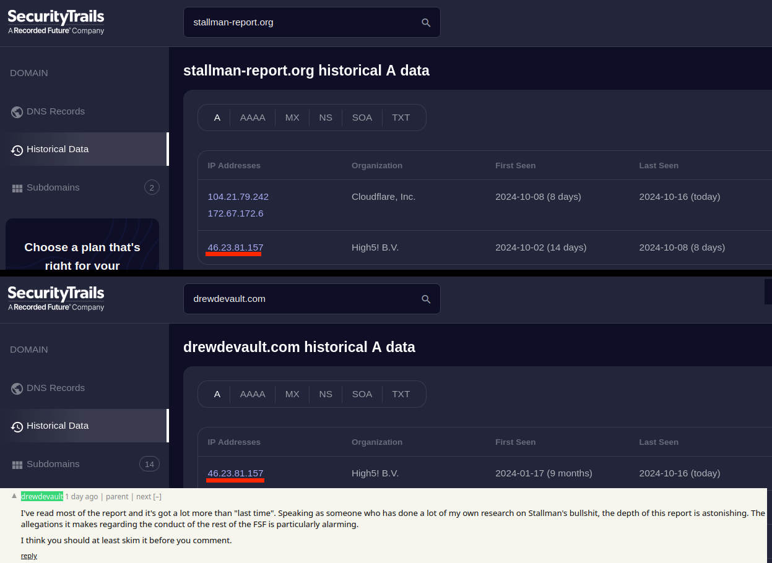Switch to TXT tab for stallman-report.org
This screenshot has width=772, height=563.
401,118
